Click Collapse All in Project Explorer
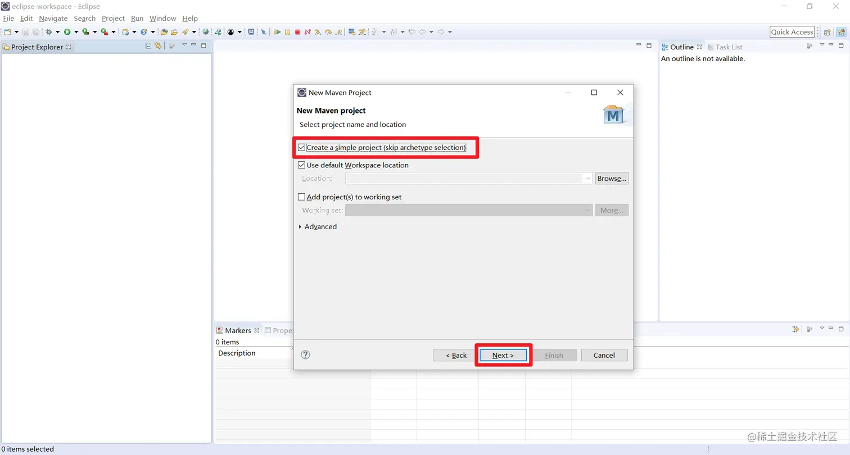 [x=148, y=45]
